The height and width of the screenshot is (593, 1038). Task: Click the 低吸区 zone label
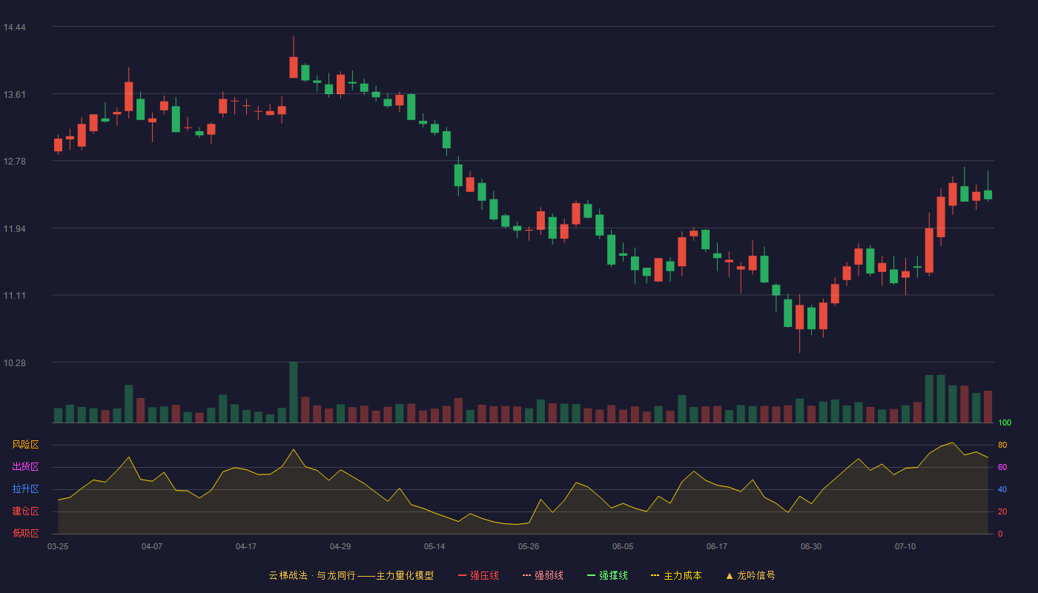[26, 533]
